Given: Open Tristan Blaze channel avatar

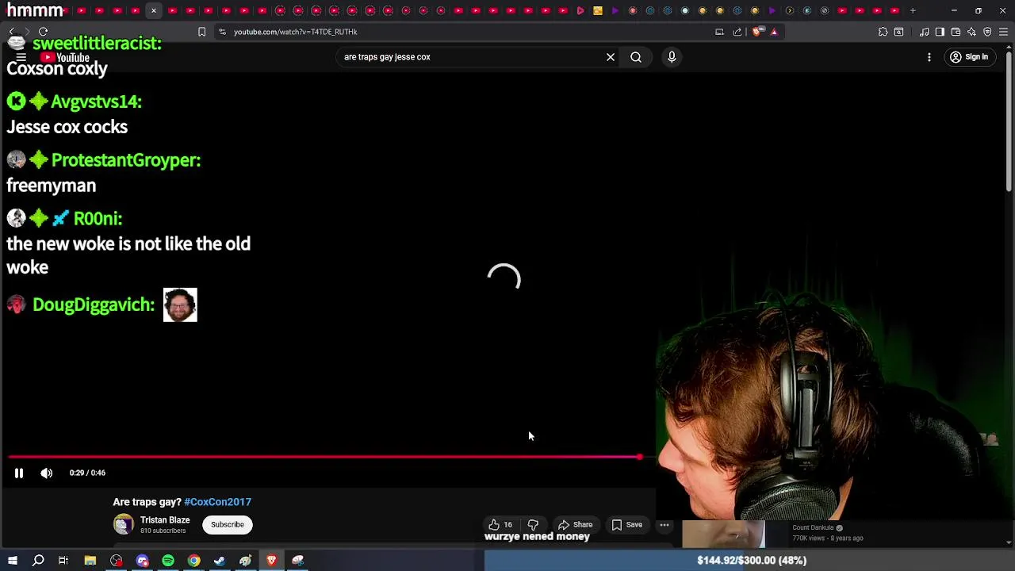Looking at the screenshot, I should (x=124, y=524).
